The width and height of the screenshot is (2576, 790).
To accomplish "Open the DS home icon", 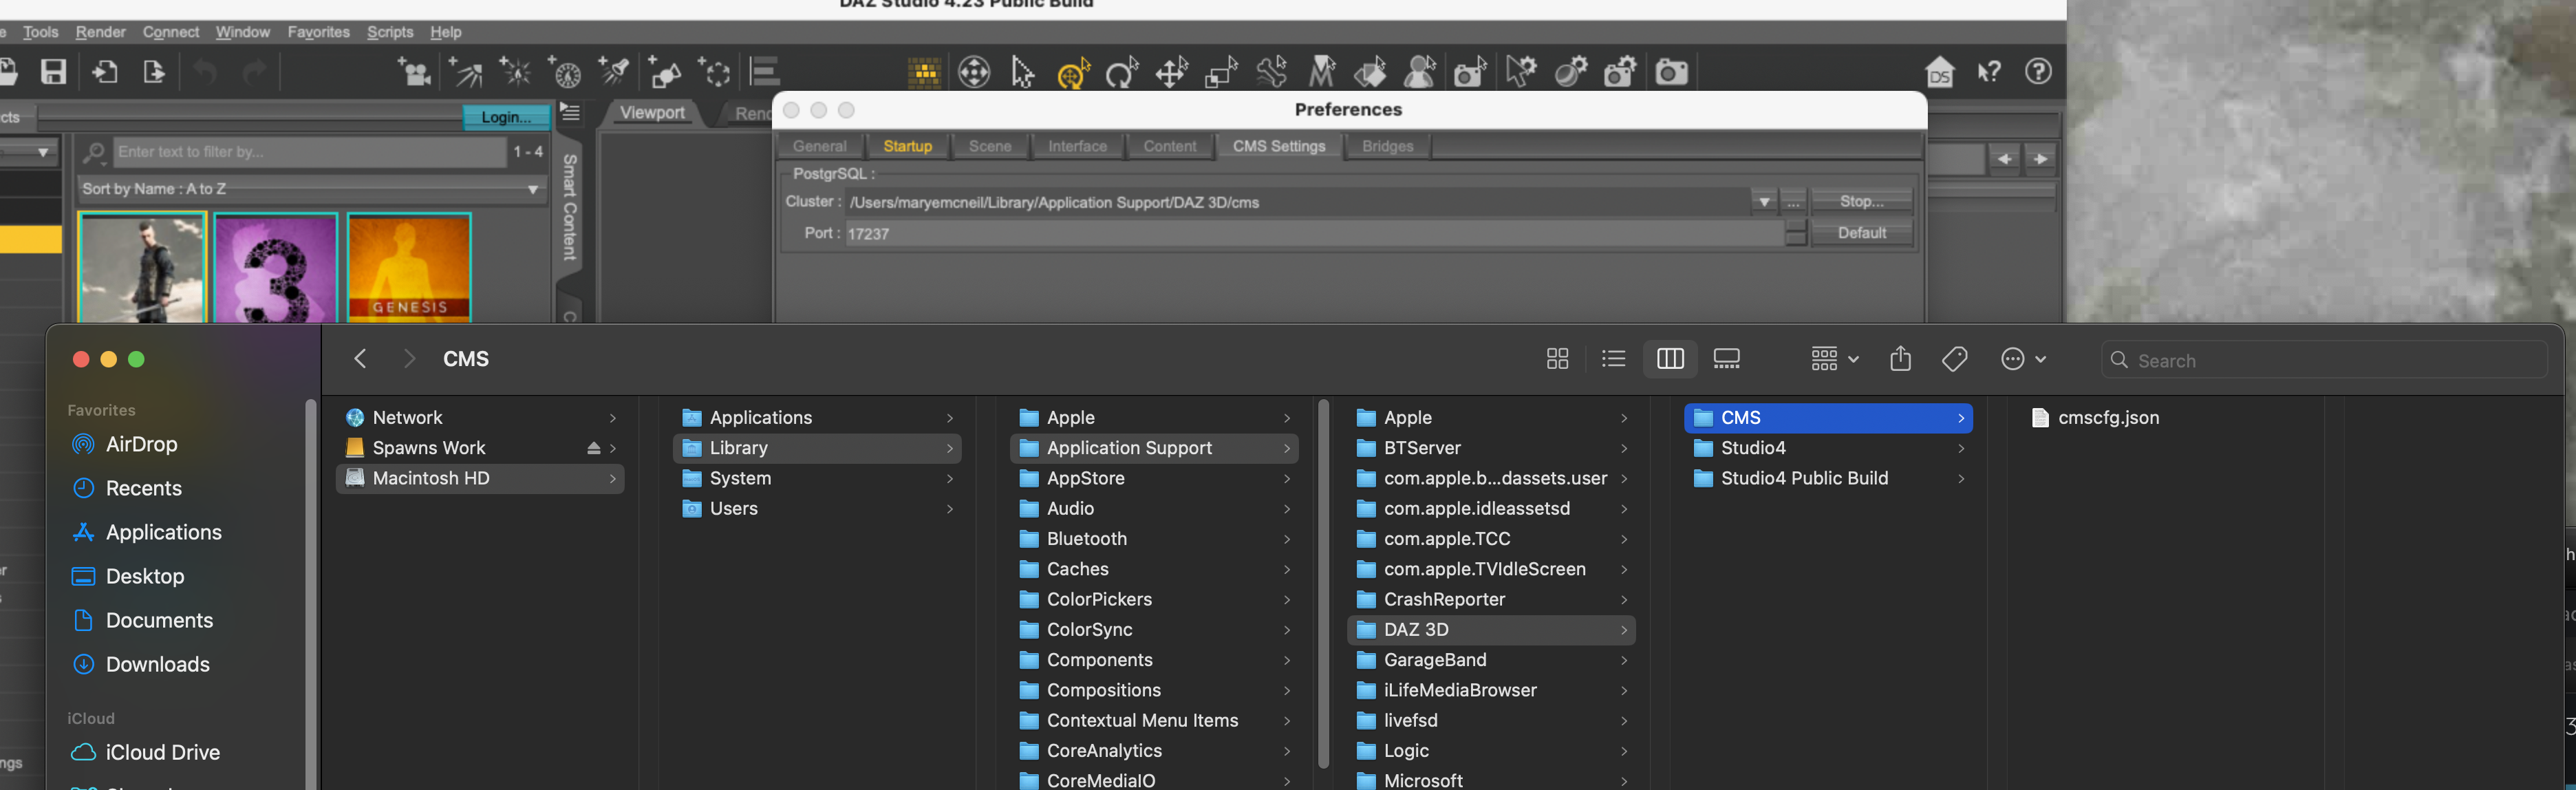I will 1940,72.
